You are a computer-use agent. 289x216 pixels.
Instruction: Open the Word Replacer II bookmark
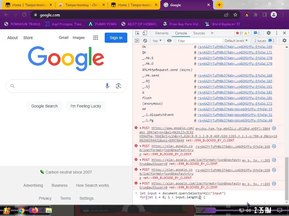pyautogui.click(x=222, y=24)
